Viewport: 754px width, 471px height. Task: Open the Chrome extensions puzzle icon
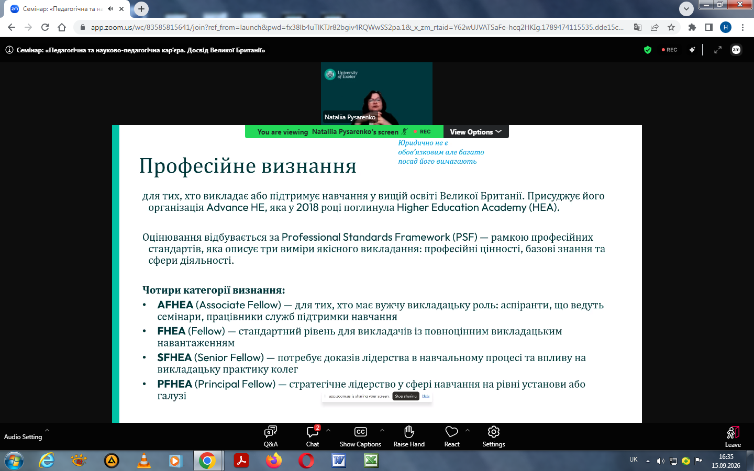[692, 27]
